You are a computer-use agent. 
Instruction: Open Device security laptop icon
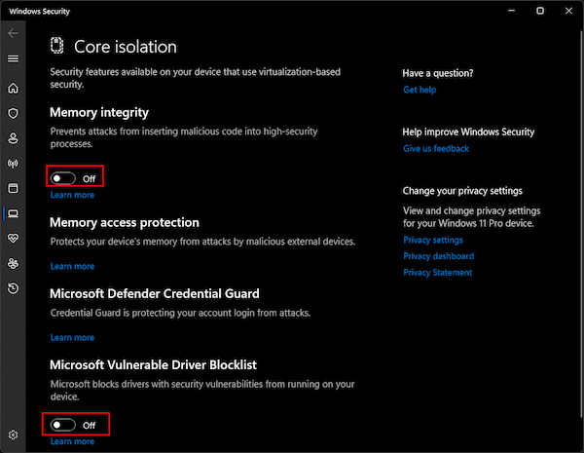point(13,213)
